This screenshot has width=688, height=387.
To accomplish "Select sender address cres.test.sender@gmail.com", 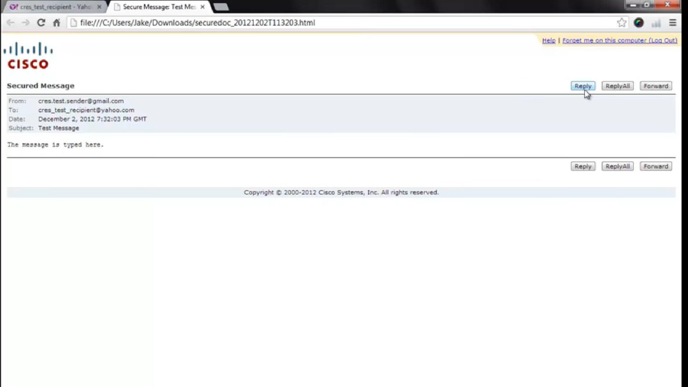I will click(x=81, y=101).
